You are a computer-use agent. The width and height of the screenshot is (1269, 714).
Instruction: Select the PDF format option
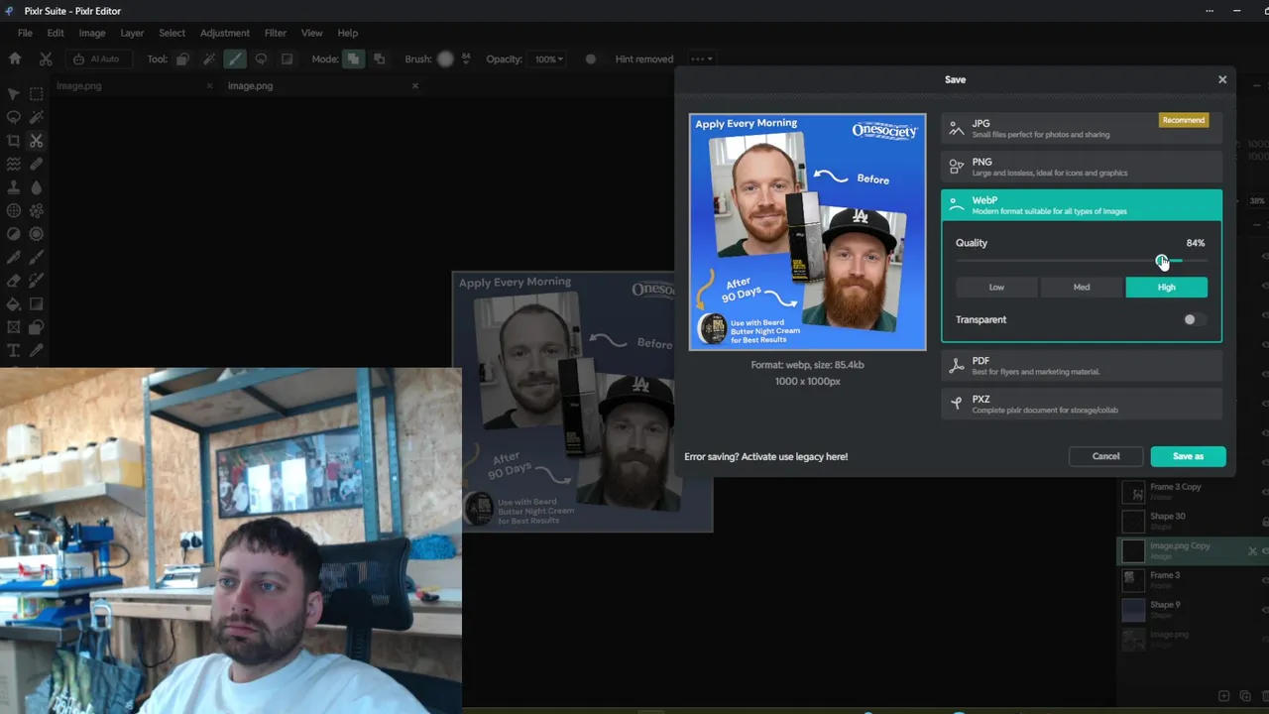(1081, 366)
